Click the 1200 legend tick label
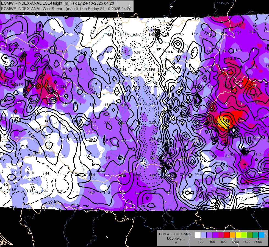 (x=235, y=242)
